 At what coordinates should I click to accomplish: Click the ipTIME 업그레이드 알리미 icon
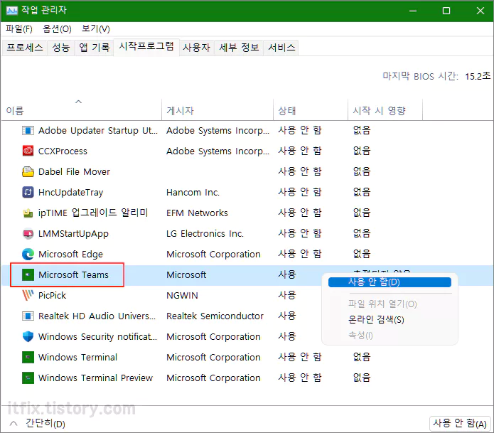pos(28,213)
